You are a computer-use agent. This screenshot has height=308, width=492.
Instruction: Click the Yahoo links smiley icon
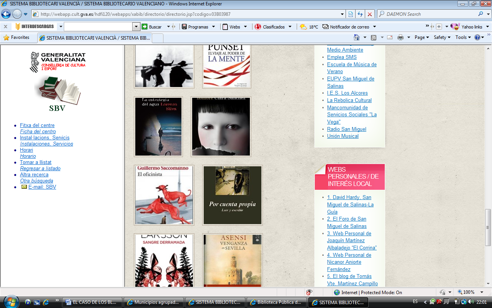pos(455,27)
